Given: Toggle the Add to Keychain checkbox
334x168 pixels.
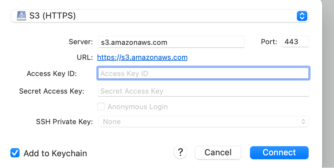Looking at the screenshot, I should pos(15,153).
